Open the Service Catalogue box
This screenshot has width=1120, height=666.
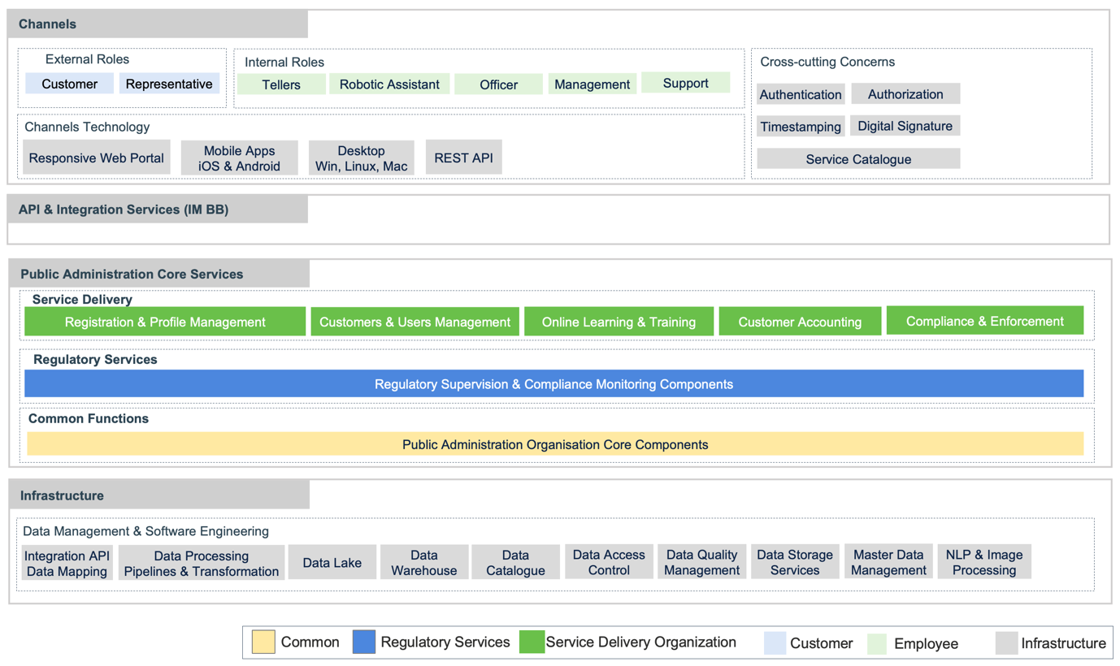[858, 159]
